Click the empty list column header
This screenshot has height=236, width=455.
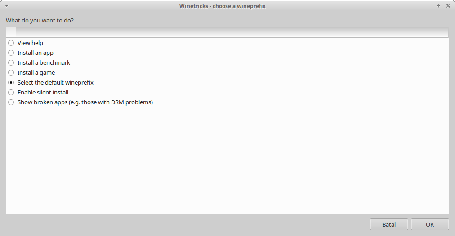pos(232,32)
